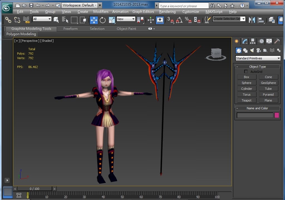Activate the Rotate tool in toolbar
Image resolution: width=285 pixels, height=200 pixels.
[x=103, y=20]
